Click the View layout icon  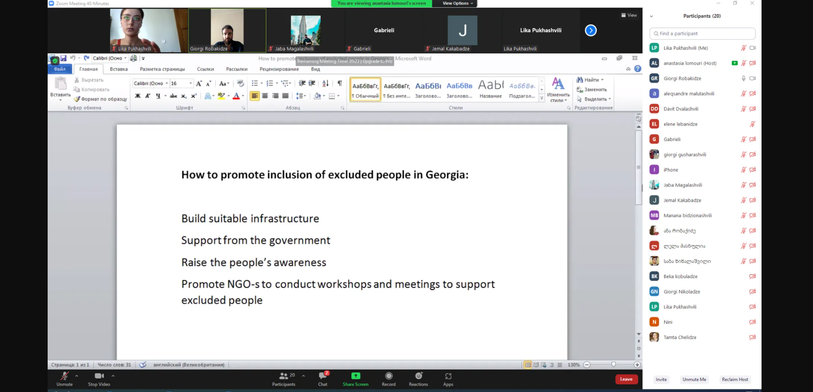tap(629, 15)
